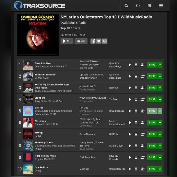Follow artists of Over And Over
This screenshot has width=177, height=177.
[143, 65]
